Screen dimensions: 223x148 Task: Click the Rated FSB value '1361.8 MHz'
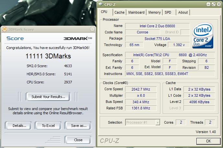click(141, 108)
